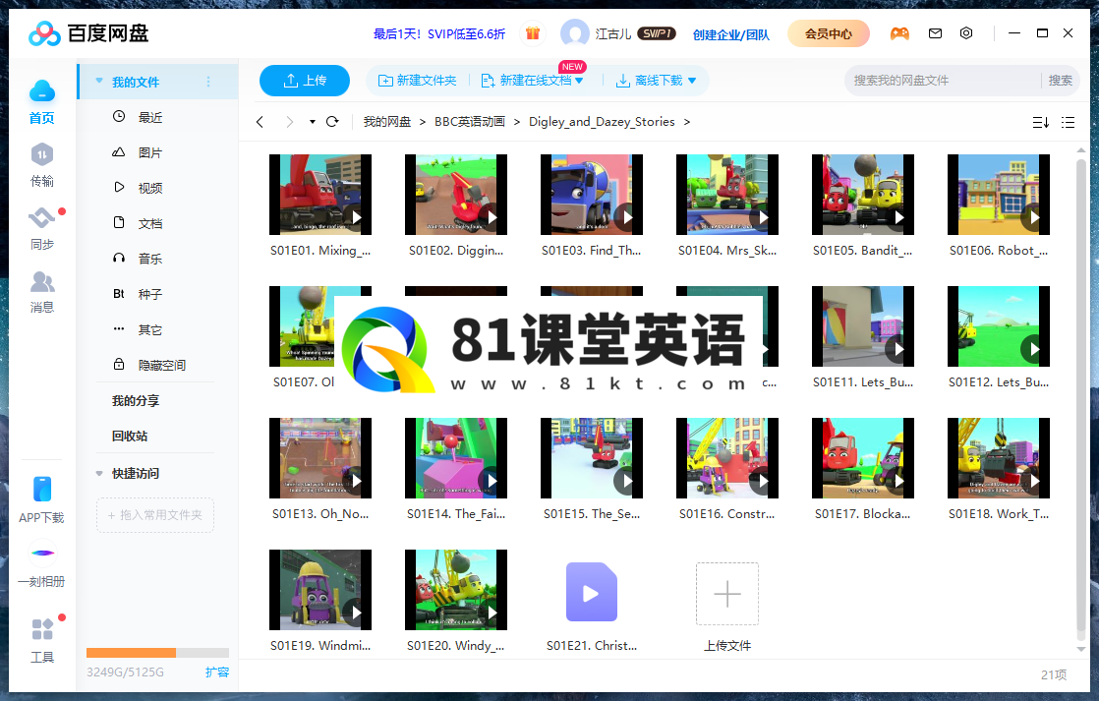
Task: Click the 搜索 search button
Action: 1060,81
